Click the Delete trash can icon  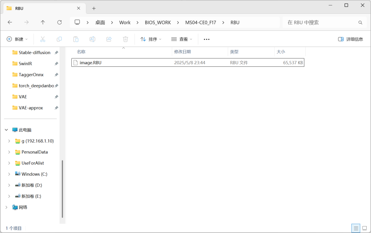click(x=125, y=39)
